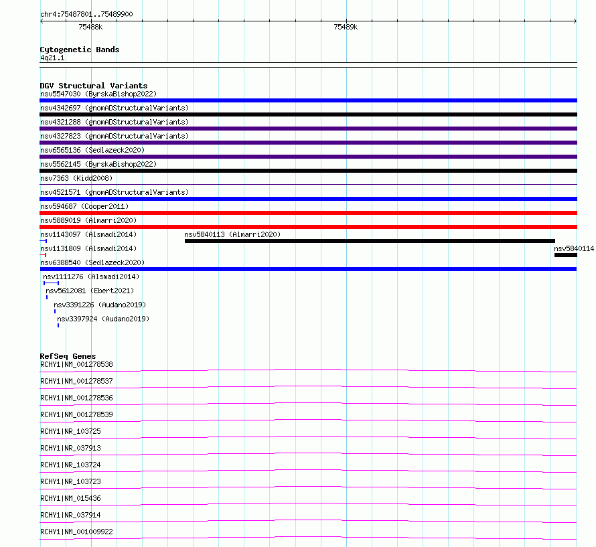
Task: Open transcript RCHY1|NM_001278537
Action: [x=76, y=381]
